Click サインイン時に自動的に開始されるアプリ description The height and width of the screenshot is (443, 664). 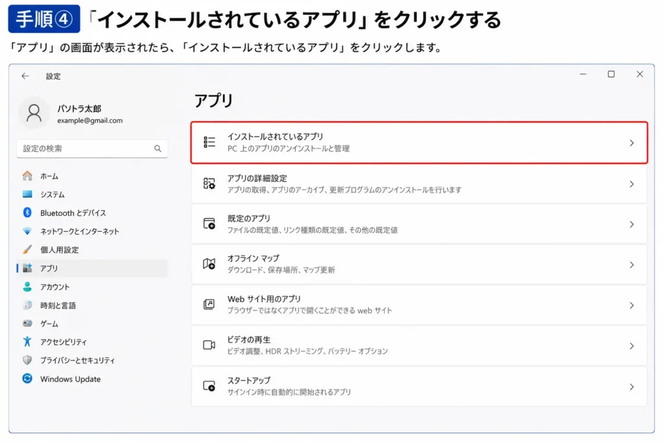289,392
